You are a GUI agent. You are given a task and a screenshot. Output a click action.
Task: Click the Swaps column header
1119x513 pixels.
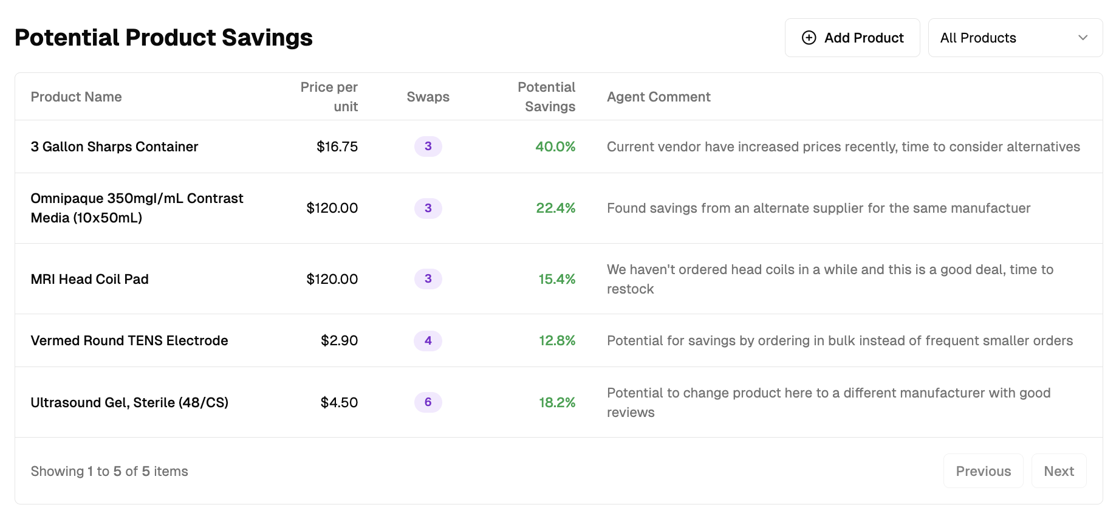428,97
